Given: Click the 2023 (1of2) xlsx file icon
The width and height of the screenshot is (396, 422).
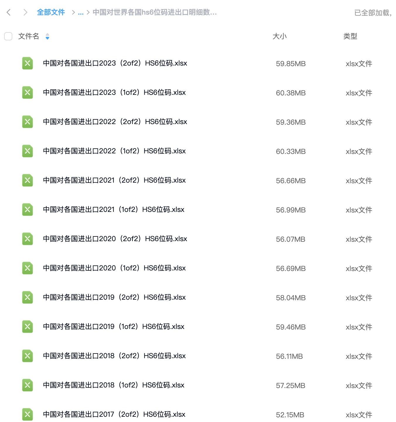Looking at the screenshot, I should point(28,92).
